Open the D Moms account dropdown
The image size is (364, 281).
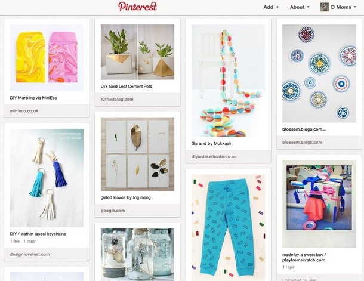coord(343,7)
